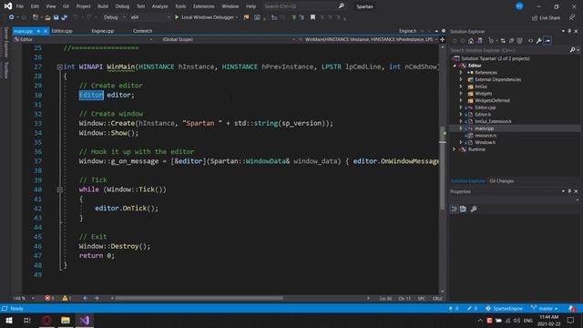
Task: Open the Solution Explorer Home icon
Action: point(471,40)
